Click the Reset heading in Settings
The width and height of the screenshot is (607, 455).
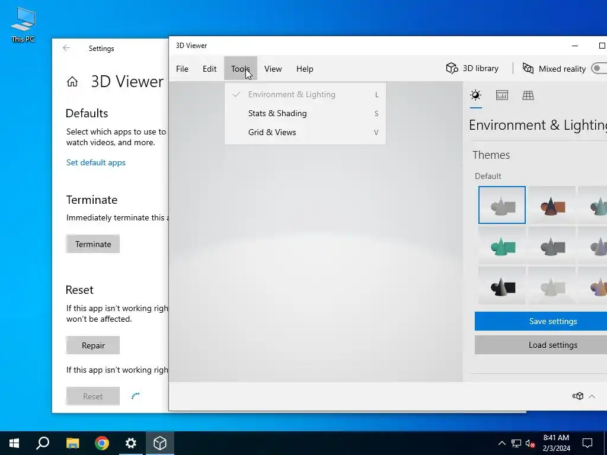[79, 290]
